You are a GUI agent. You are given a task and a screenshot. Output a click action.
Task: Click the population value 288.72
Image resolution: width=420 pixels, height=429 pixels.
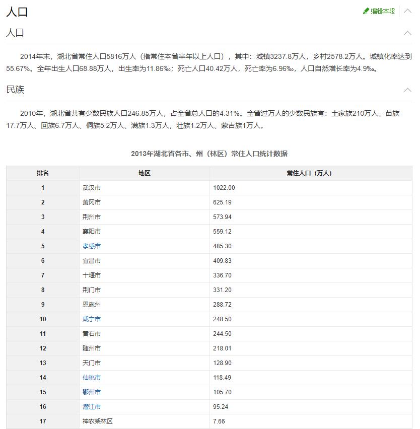click(x=222, y=305)
